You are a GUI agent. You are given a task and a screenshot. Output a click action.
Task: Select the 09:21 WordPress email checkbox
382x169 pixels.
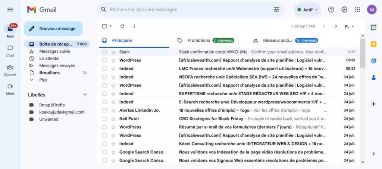104,60
